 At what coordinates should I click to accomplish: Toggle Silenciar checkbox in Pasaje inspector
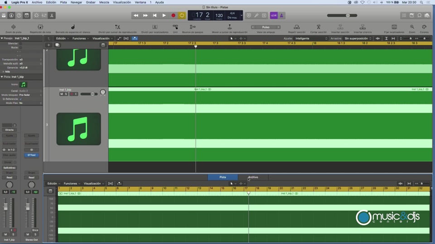(20, 44)
